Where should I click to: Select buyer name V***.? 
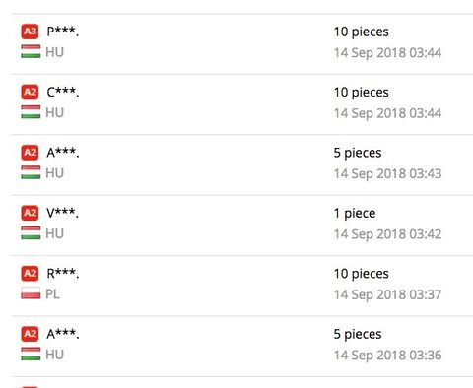click(x=63, y=213)
